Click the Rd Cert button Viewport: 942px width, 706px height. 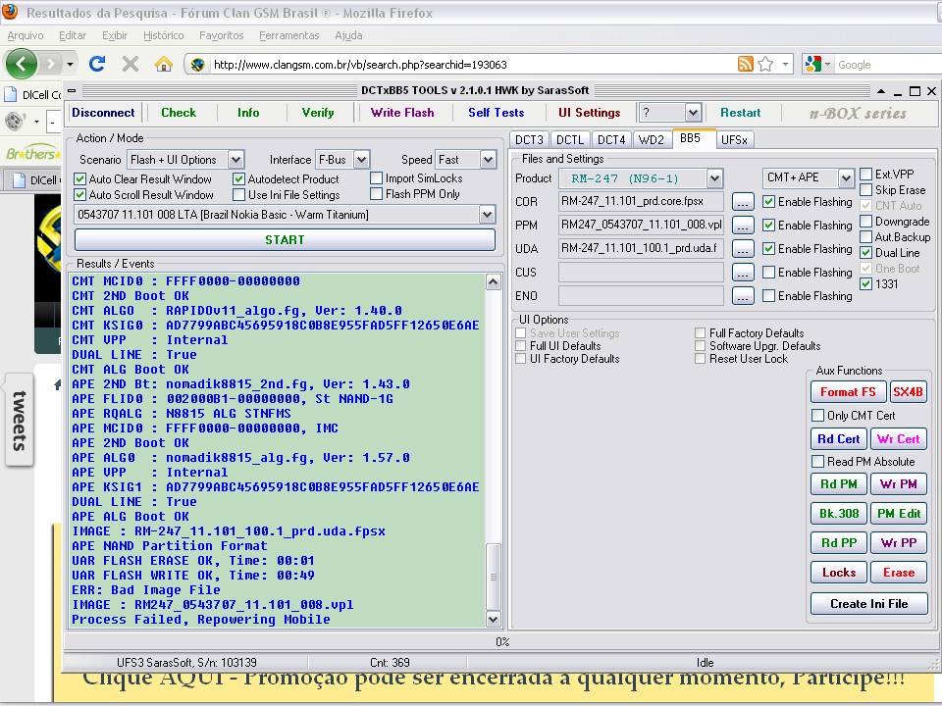pyautogui.click(x=839, y=439)
